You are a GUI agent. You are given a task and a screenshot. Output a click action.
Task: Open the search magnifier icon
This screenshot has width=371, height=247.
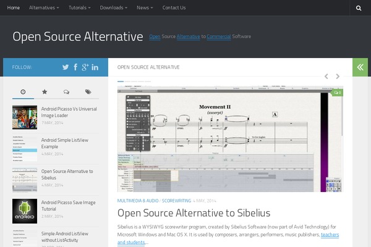tap(359, 8)
